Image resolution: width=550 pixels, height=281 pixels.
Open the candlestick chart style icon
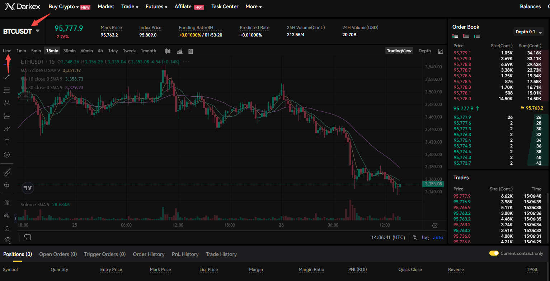(x=168, y=51)
